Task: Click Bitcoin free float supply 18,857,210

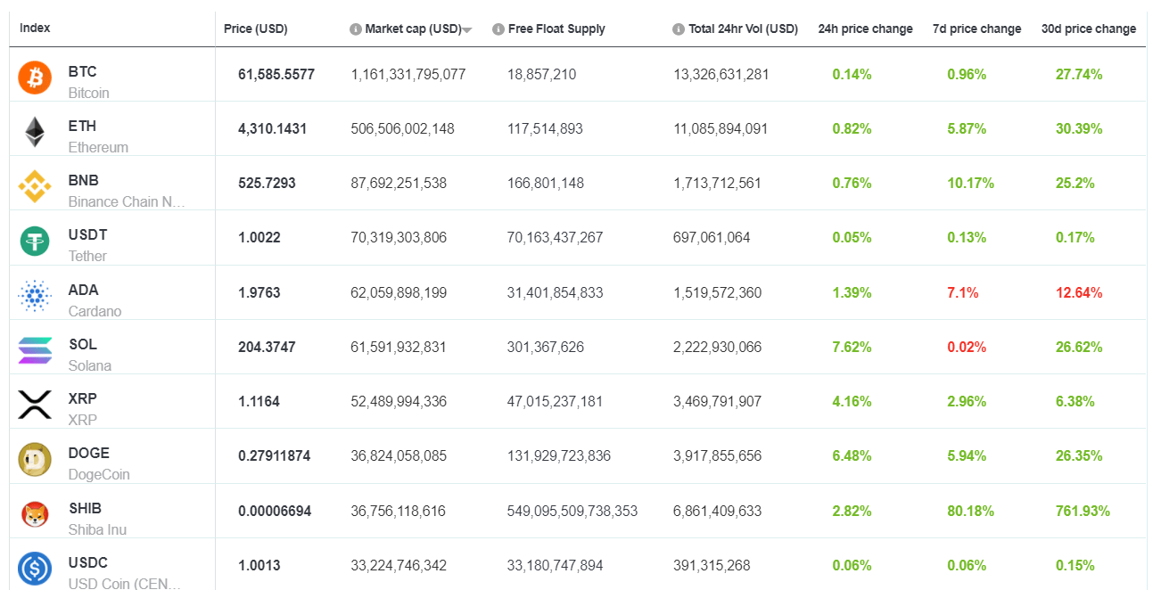Action: click(x=541, y=74)
